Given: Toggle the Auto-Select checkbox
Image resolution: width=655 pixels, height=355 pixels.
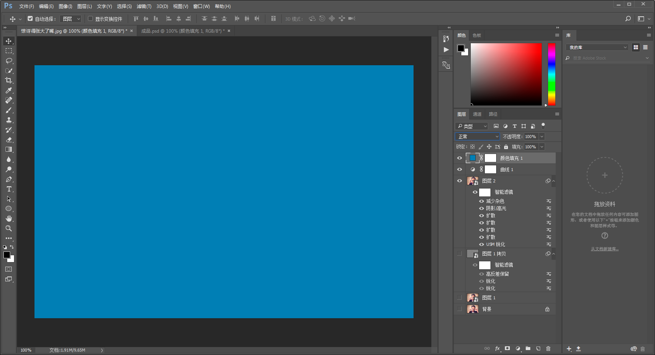Looking at the screenshot, I should click(30, 19).
